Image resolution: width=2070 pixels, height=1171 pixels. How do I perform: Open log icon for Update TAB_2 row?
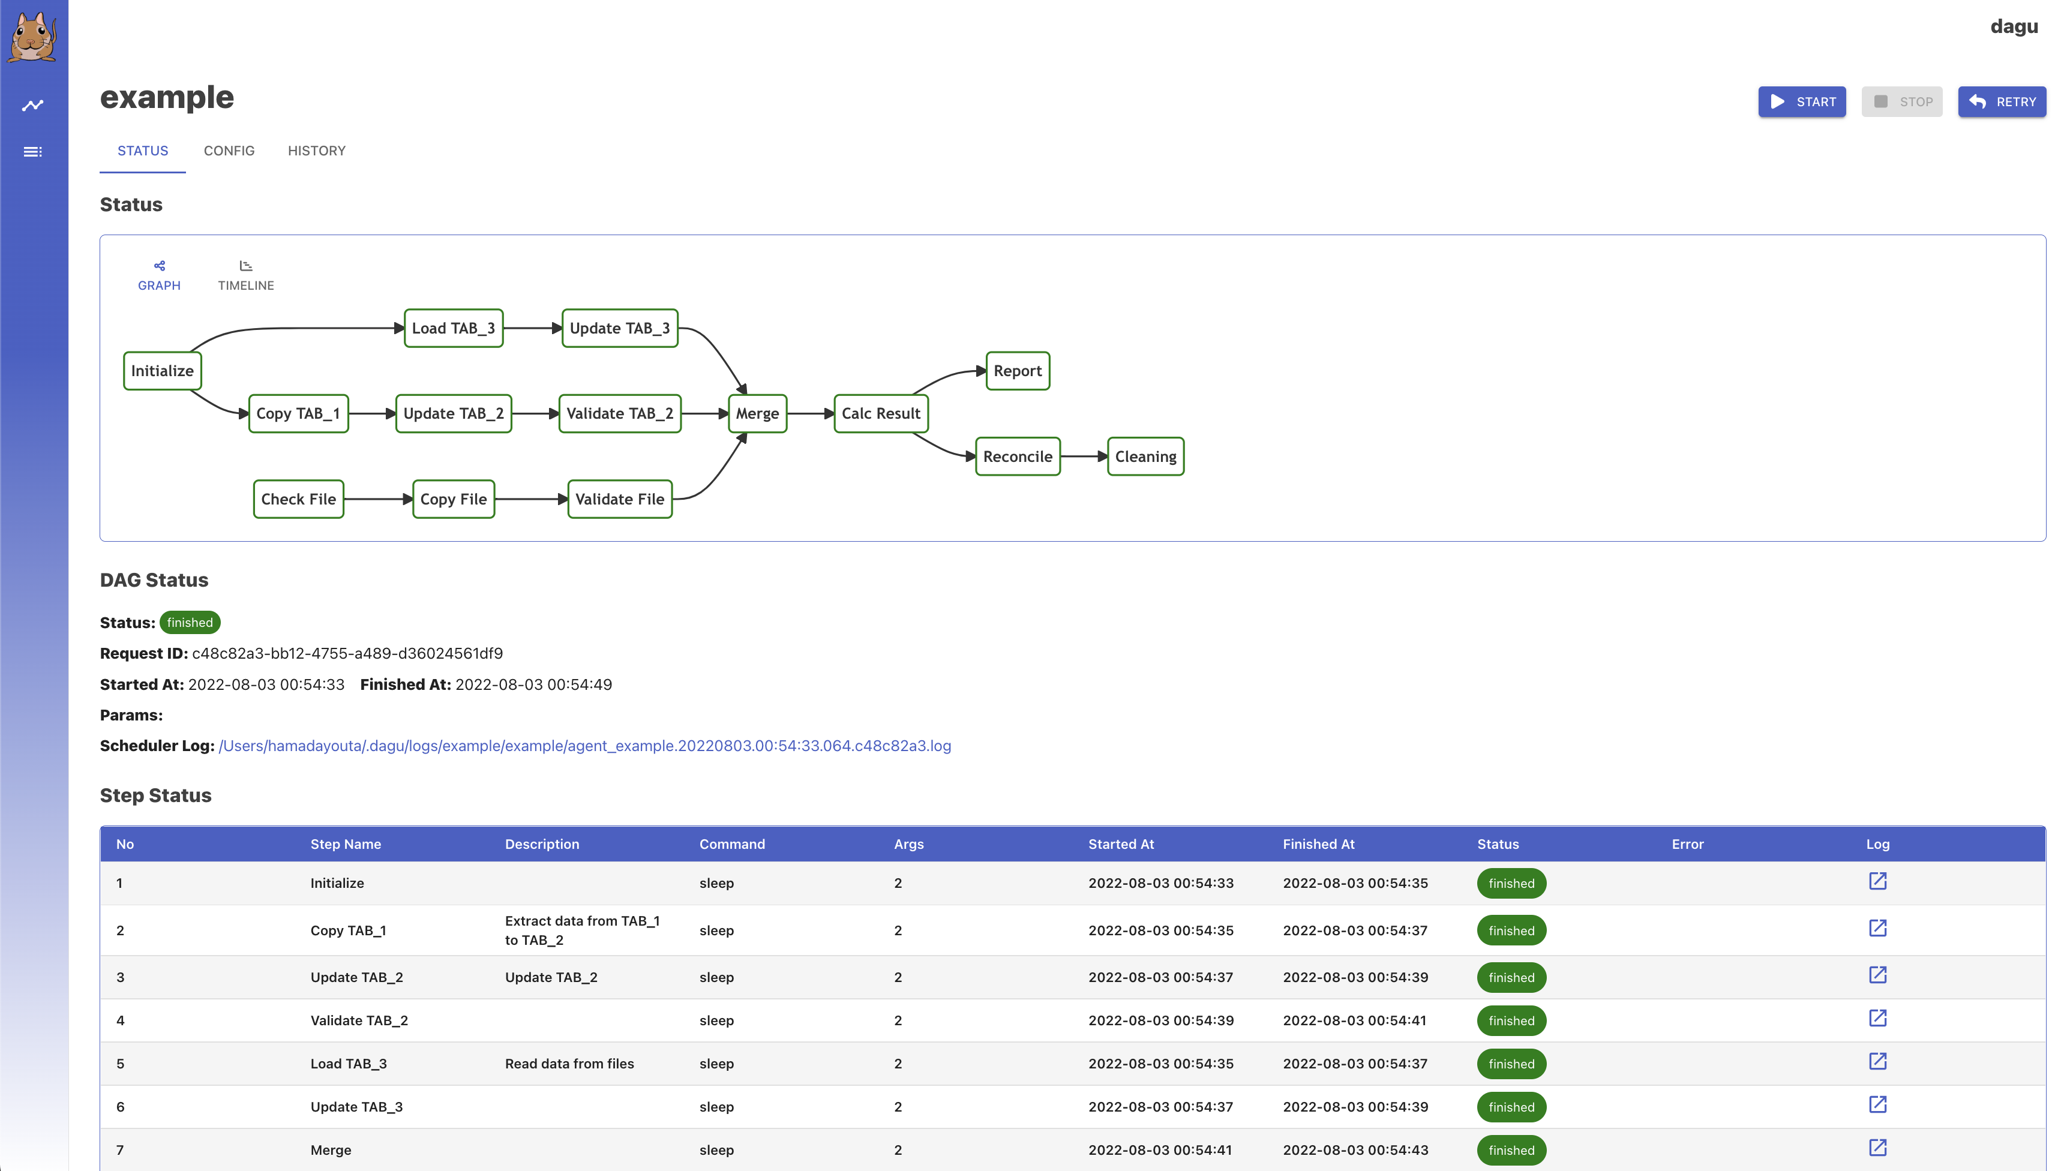[x=1877, y=975]
